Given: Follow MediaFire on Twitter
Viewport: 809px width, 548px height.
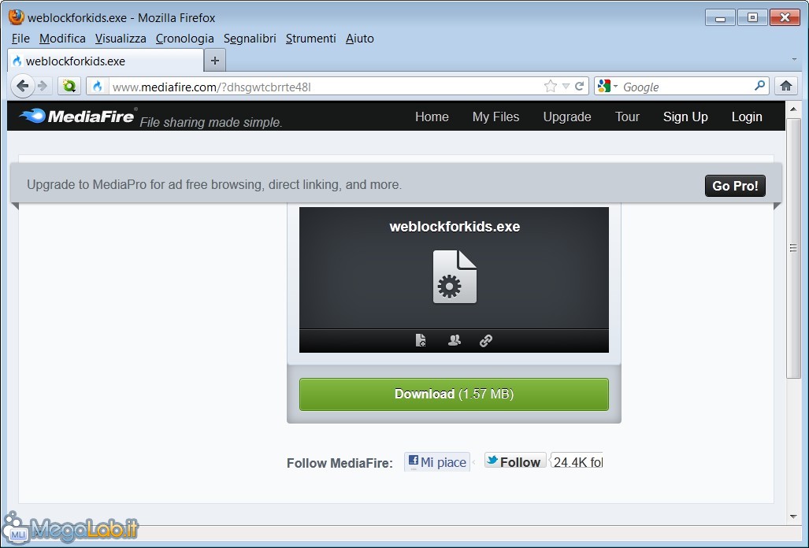Looking at the screenshot, I should (515, 461).
